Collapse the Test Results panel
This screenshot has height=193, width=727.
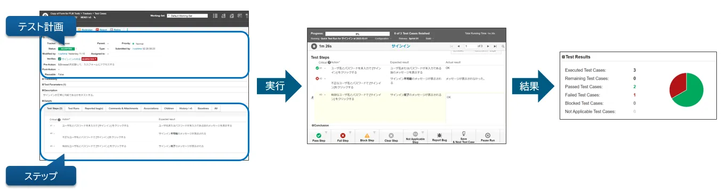tap(563, 56)
